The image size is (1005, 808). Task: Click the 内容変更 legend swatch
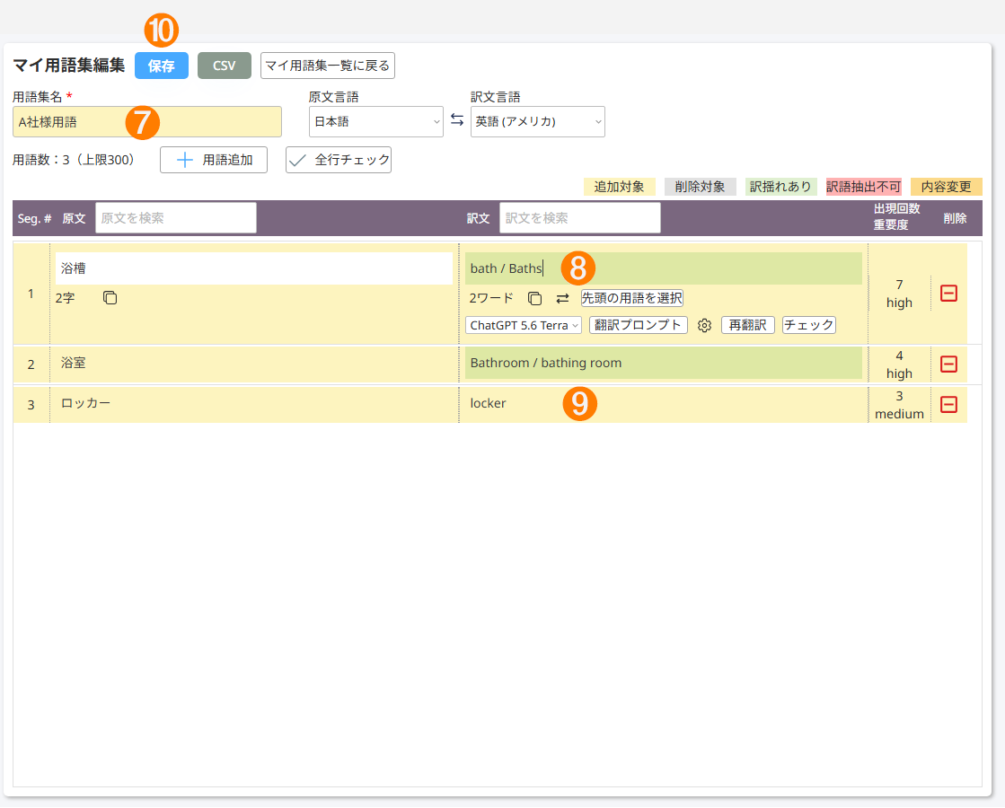(x=946, y=187)
